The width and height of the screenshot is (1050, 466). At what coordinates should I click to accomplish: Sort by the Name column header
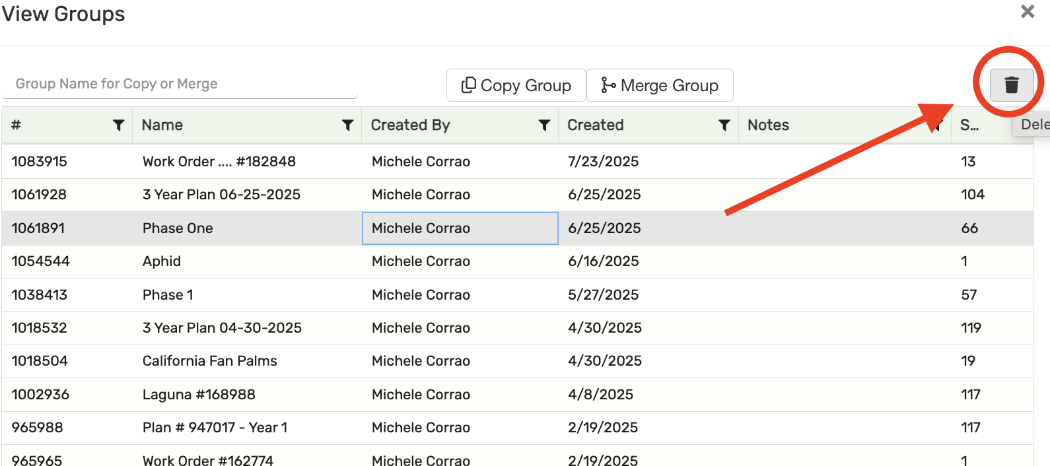(162, 125)
